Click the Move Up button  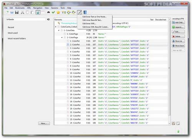tap(178, 41)
